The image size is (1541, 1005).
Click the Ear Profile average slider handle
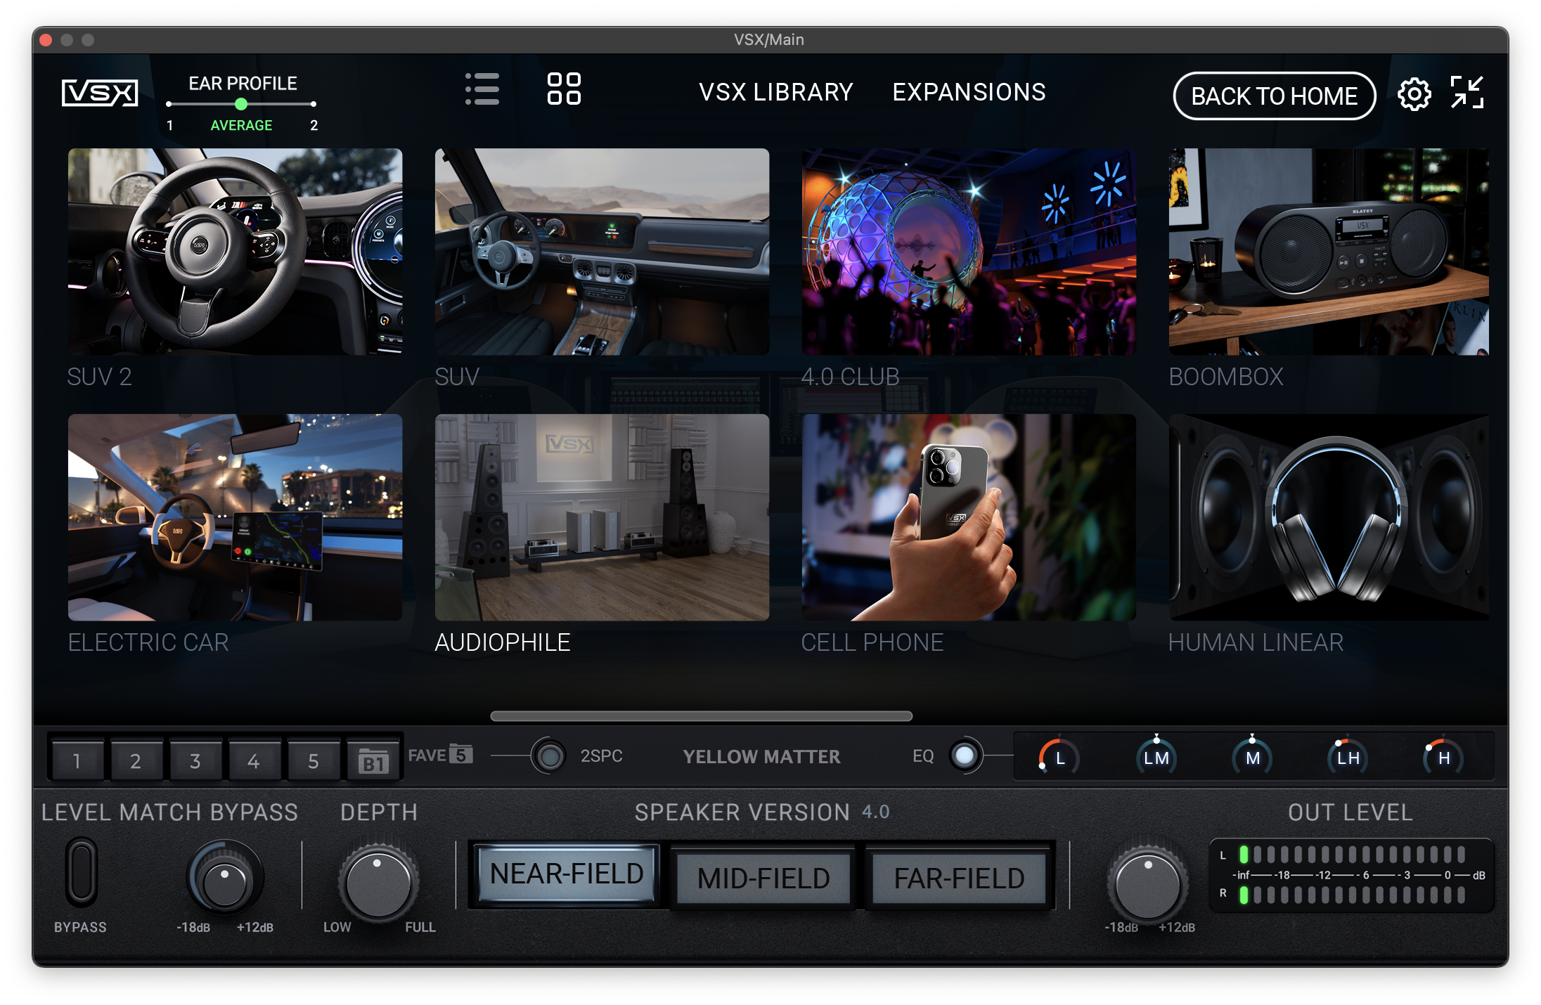coord(241,104)
